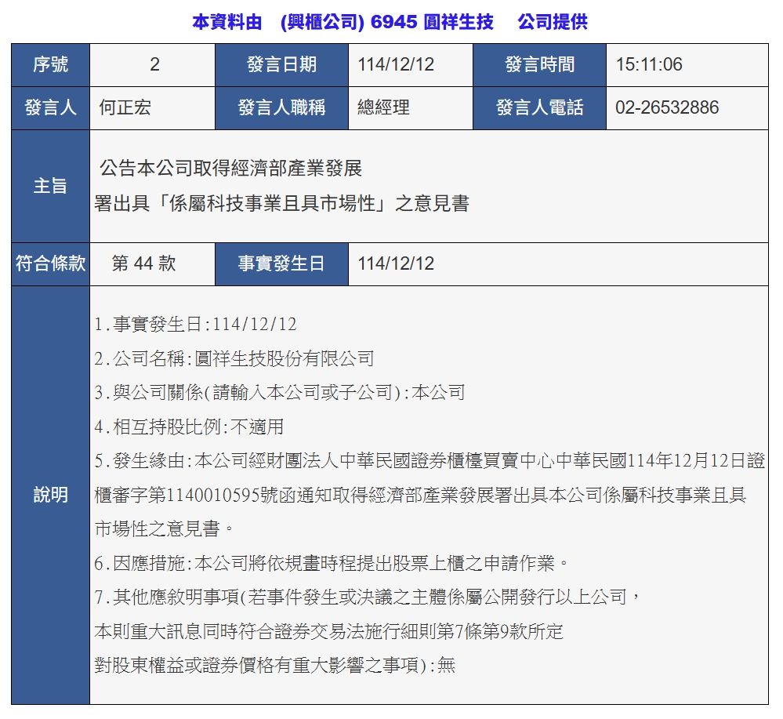This screenshot has width=783, height=719.
Task: Click item 7 其他應敘明事項 line
Action: point(368,597)
